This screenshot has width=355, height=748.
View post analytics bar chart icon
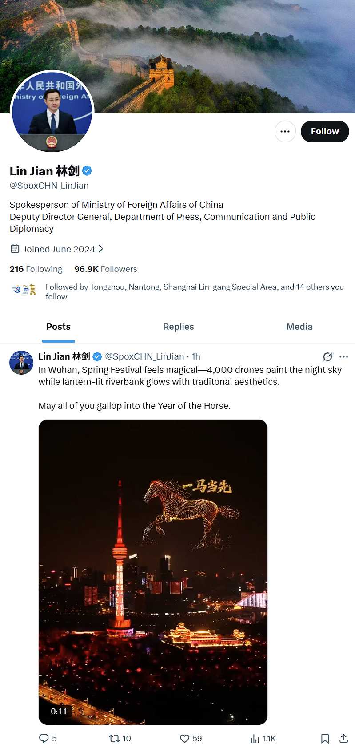coord(255,738)
